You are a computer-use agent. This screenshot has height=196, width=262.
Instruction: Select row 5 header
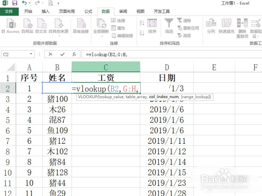coord(8,120)
